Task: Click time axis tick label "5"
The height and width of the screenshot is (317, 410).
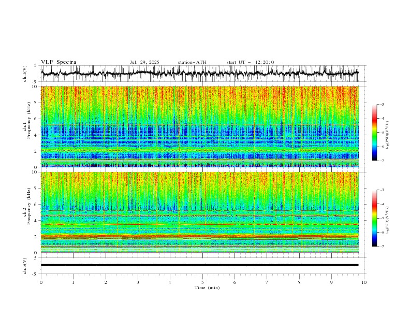Action: [x=202, y=282]
